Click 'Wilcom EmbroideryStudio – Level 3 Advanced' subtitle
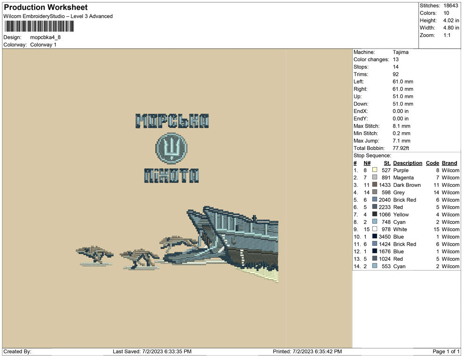The image size is (463, 356). pyautogui.click(x=58, y=16)
